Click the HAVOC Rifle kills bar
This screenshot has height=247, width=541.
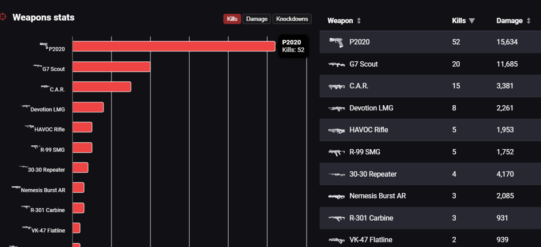pos(82,128)
